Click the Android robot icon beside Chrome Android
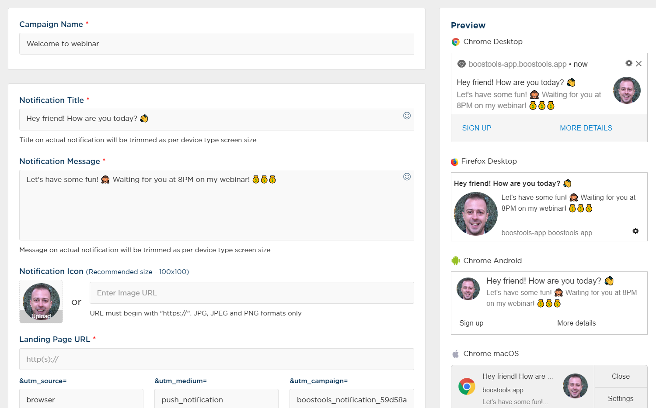 (x=456, y=261)
